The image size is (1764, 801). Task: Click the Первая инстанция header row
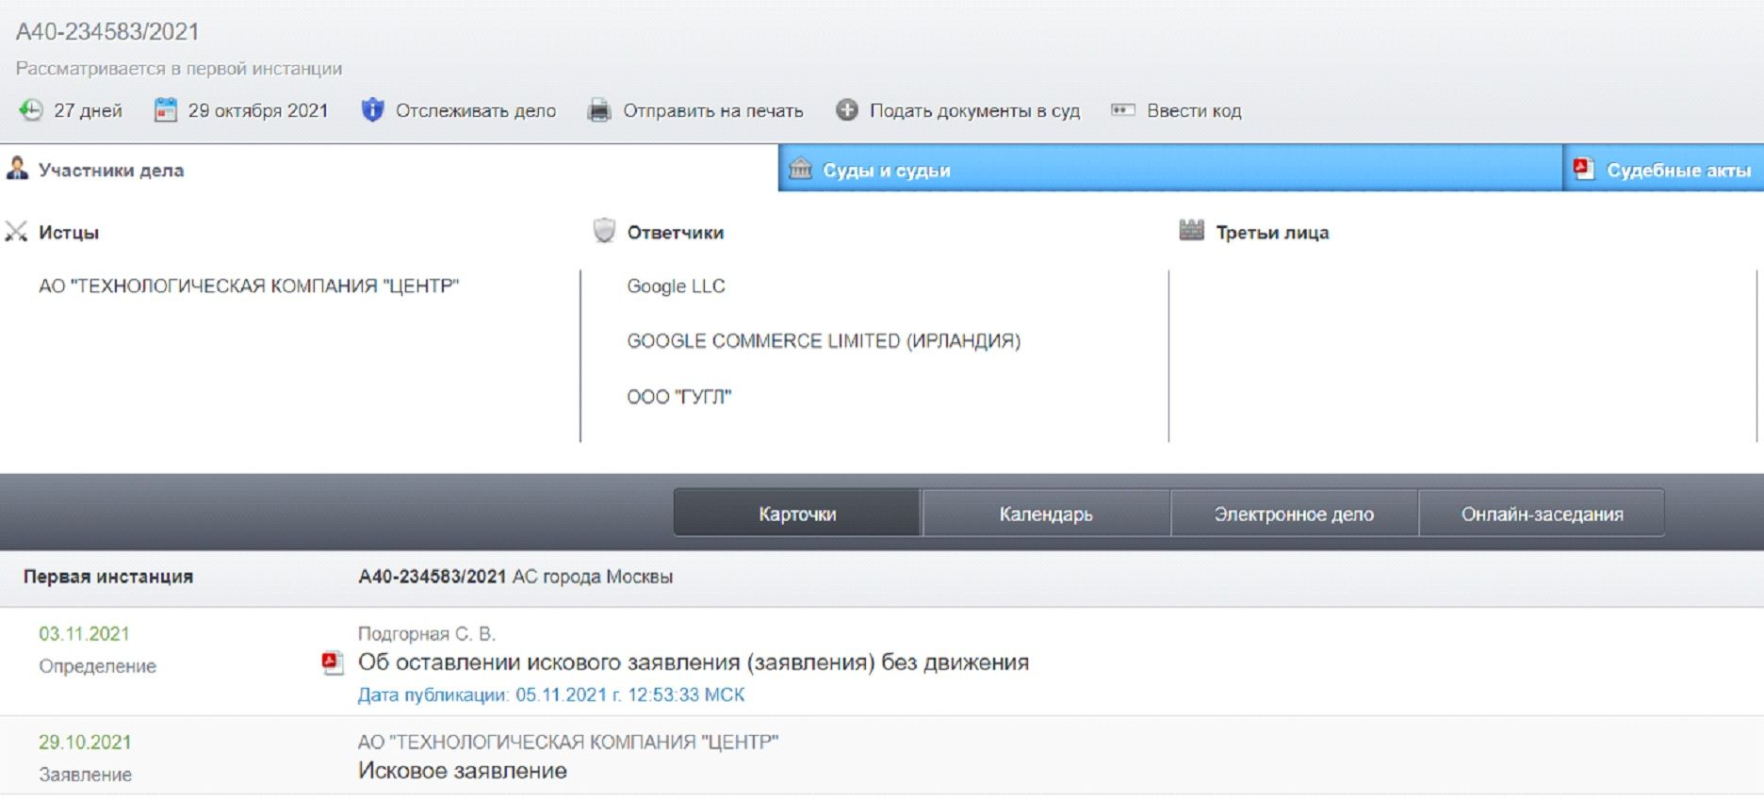tap(882, 577)
